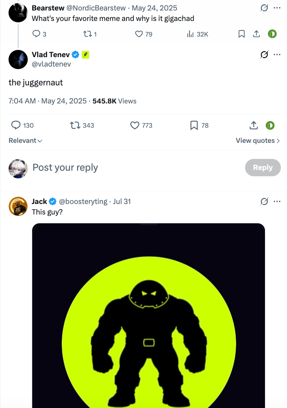
Task: Expand the Relevant sort dropdown
Action: [x=25, y=140]
